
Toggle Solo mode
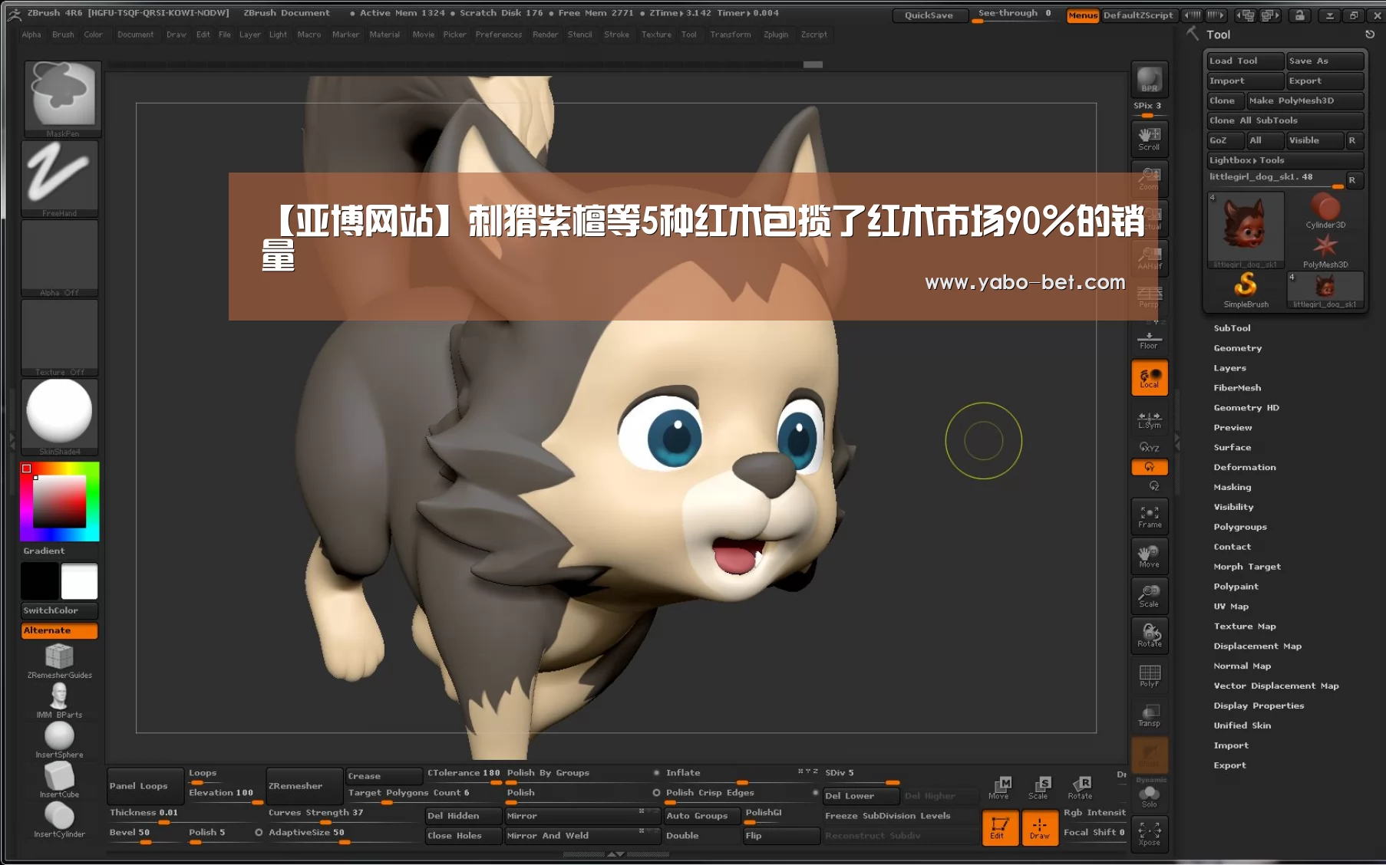coord(1149,797)
